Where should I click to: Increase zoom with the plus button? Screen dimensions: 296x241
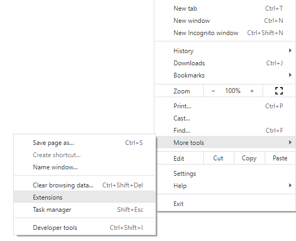[x=252, y=91]
